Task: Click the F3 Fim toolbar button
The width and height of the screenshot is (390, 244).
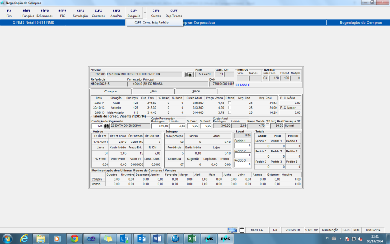Action: tap(9, 13)
